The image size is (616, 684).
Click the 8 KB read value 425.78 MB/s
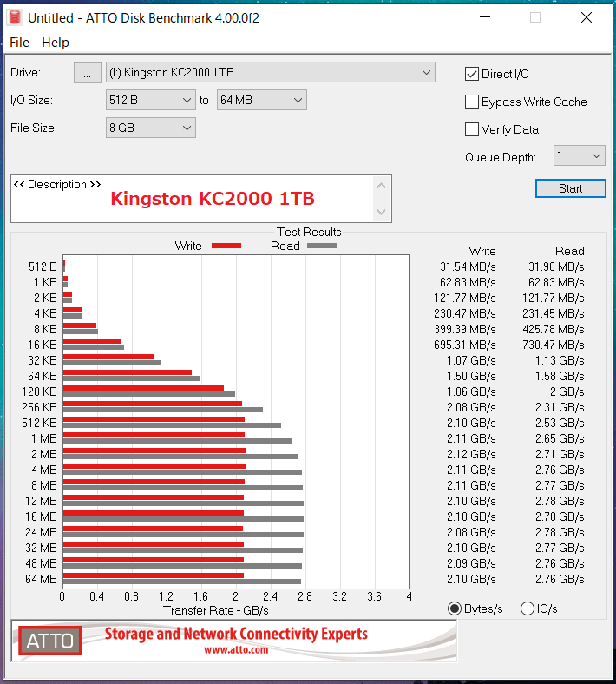coord(554,329)
